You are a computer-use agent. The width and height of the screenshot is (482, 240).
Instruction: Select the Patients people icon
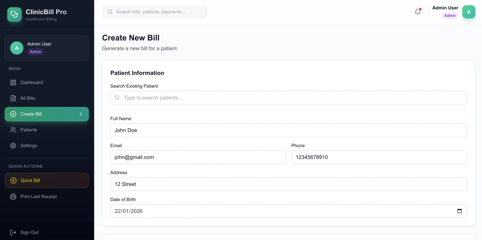coord(13,130)
